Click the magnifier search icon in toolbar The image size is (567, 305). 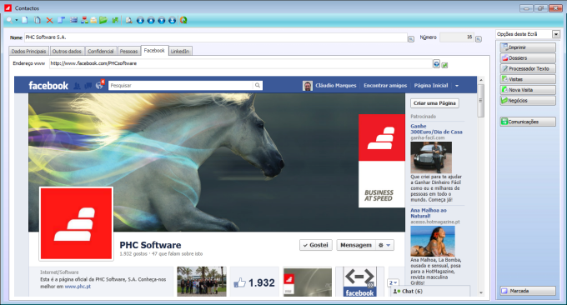[x=9, y=20]
